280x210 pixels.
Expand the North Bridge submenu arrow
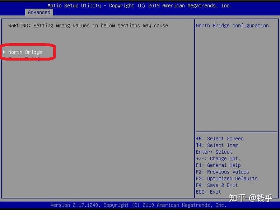pyautogui.click(x=4, y=52)
